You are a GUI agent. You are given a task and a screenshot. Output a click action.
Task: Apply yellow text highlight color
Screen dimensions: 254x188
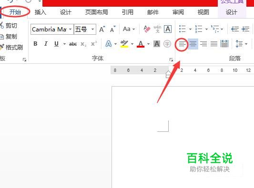124,44
